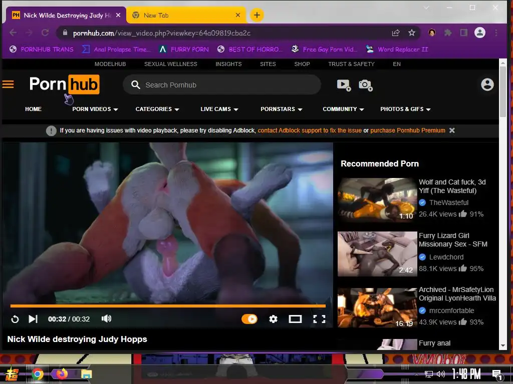The image size is (513, 384).
Task: Open Firefox from the taskbar
Action: pyautogui.click(x=62, y=373)
